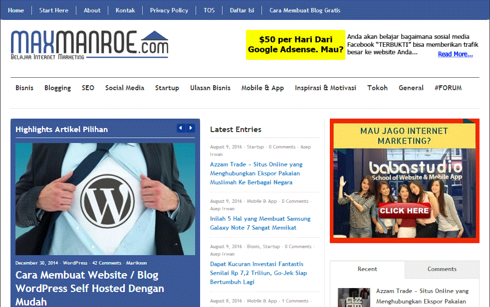Viewport: 490px width, 307px height.
Task: Click the WordPress superhero featured image
Action: coord(105,199)
